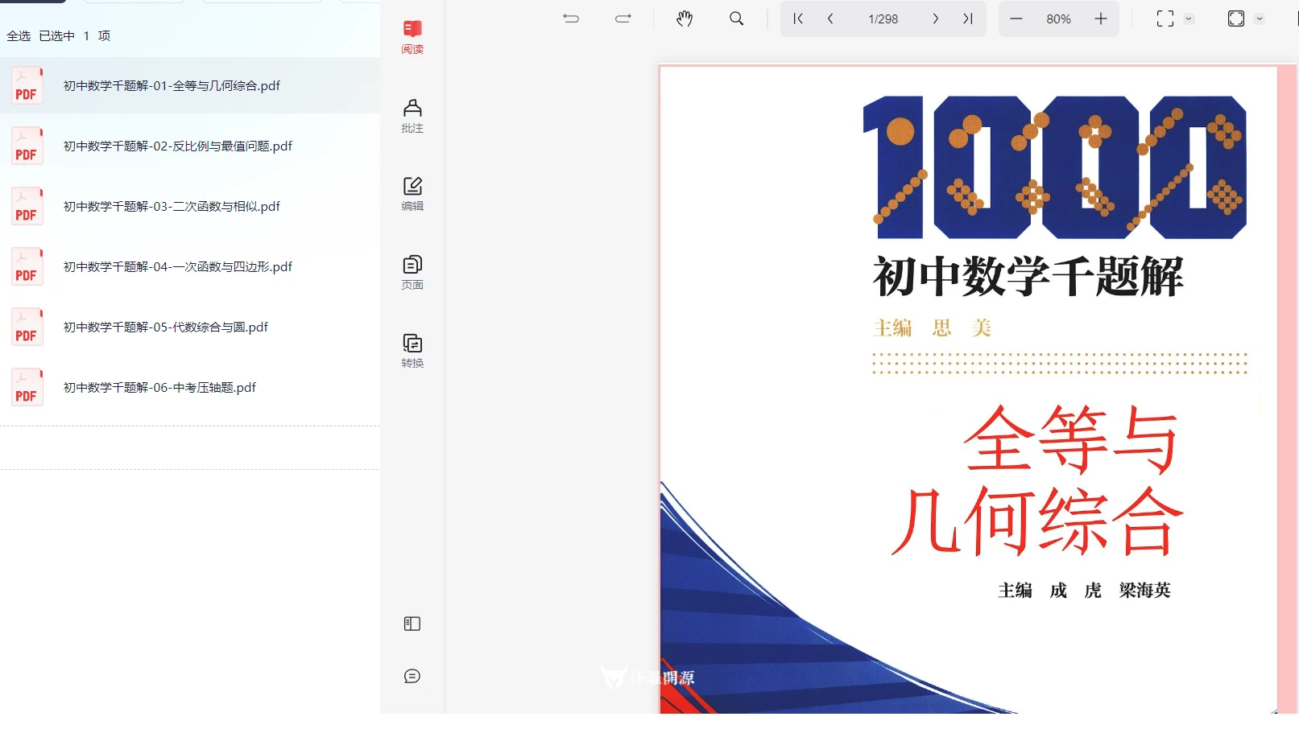Jump to the last page

(x=968, y=19)
